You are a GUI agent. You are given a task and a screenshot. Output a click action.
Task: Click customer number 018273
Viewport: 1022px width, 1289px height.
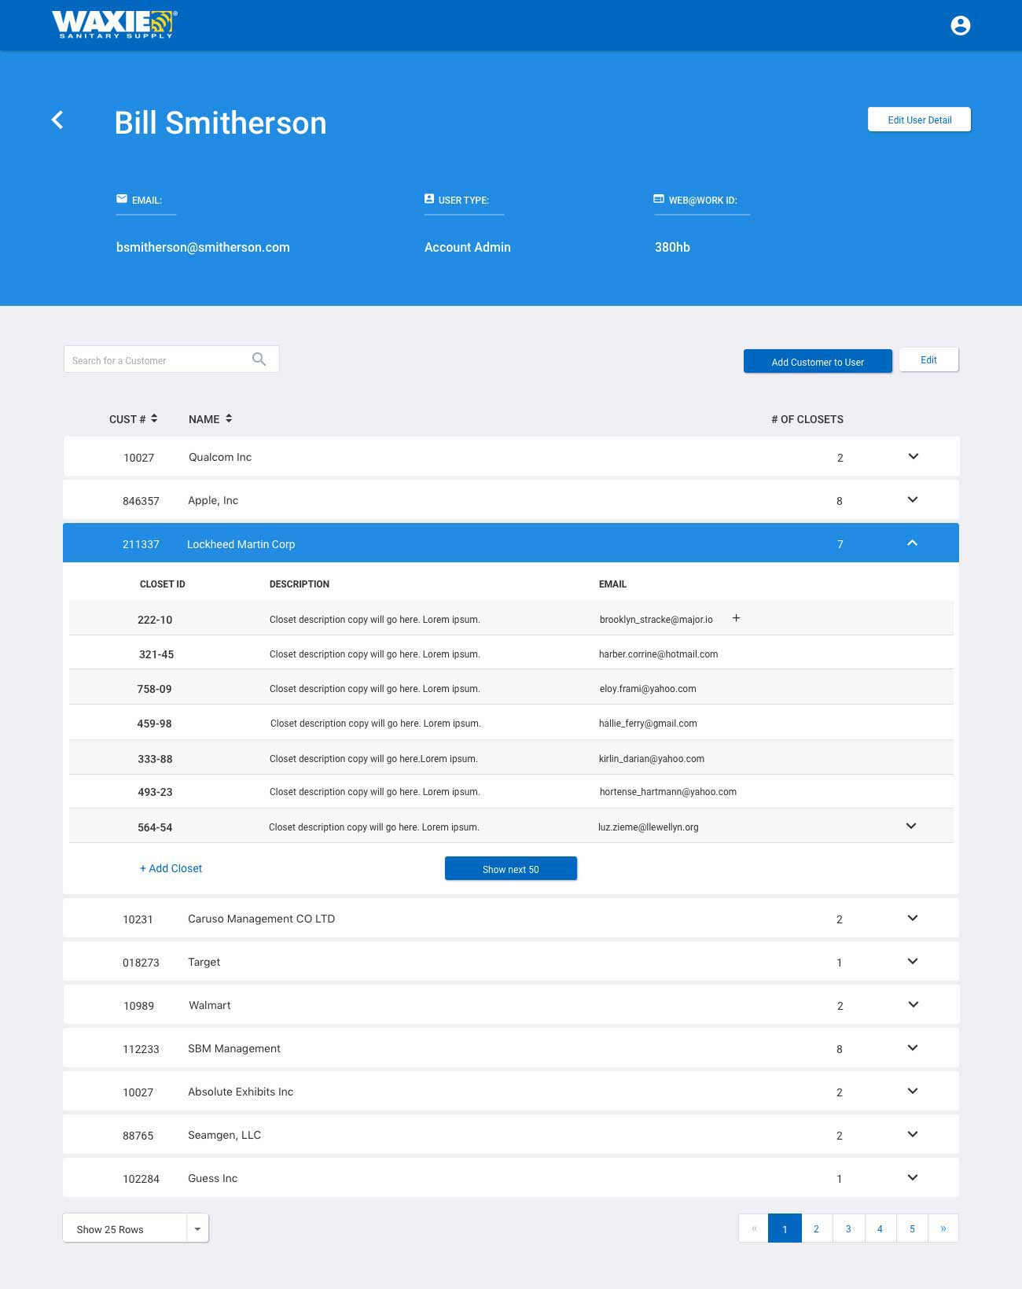point(141,963)
